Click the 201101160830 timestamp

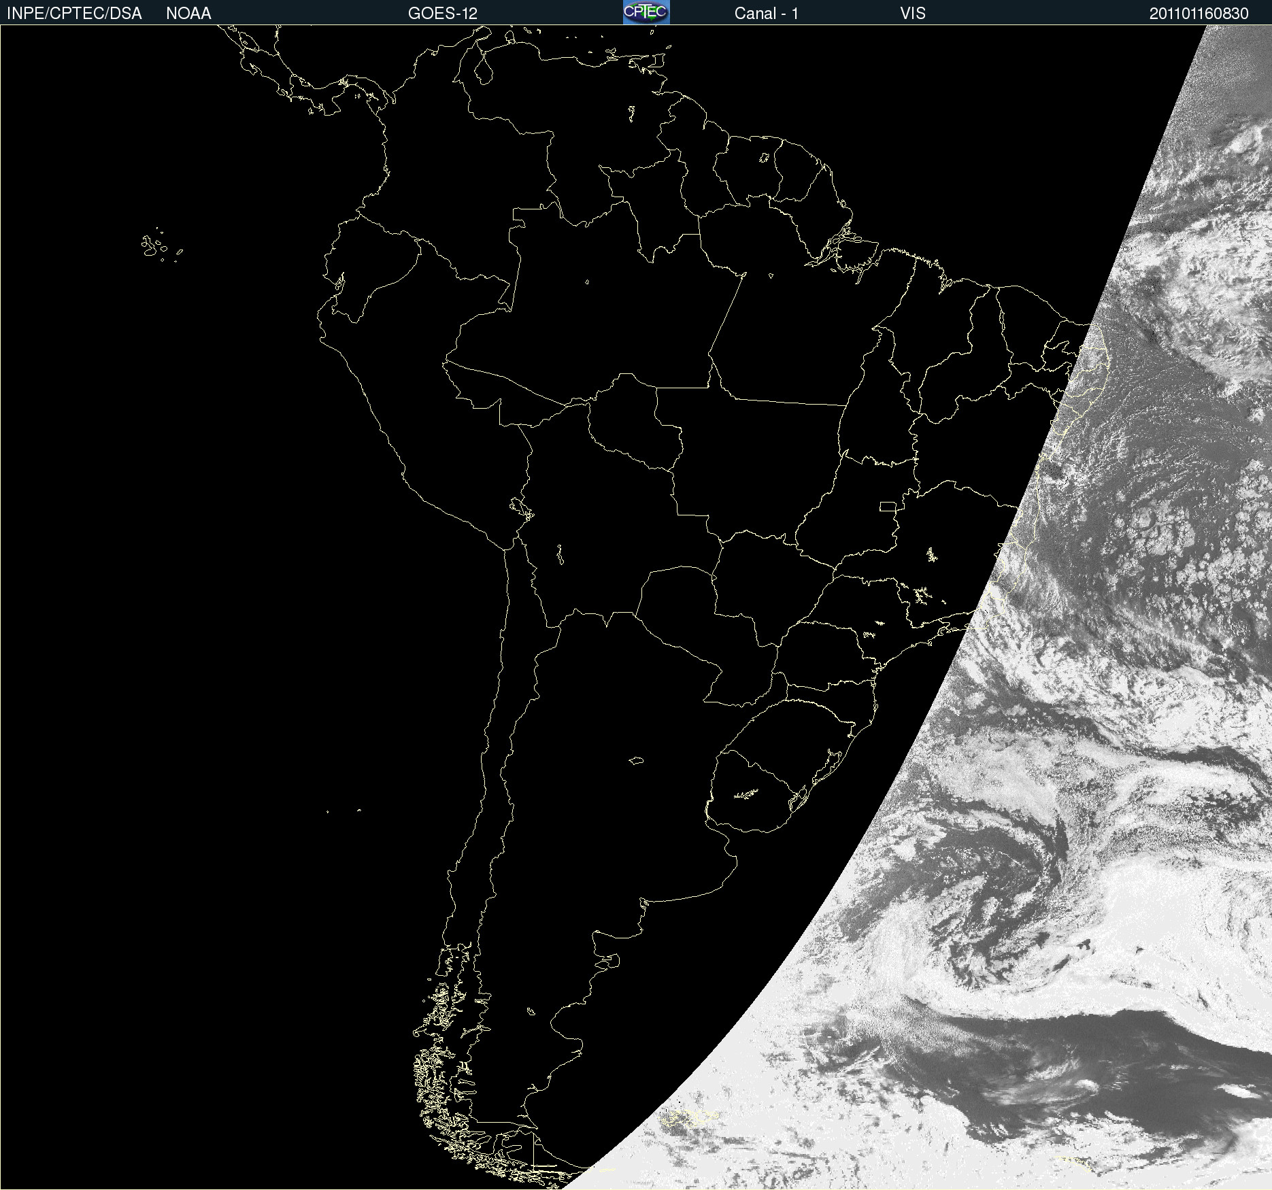pos(1199,14)
